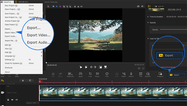The height and width of the screenshot is (106, 187).
Task: Mute the Video Track speaker icon
Action: [12, 100]
